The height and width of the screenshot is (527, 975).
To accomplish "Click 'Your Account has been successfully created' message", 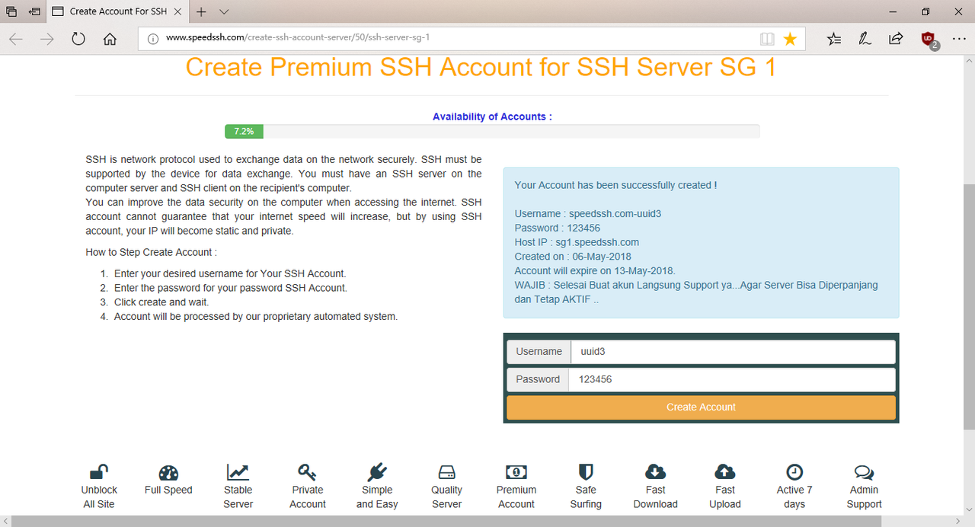I will pyautogui.click(x=615, y=185).
